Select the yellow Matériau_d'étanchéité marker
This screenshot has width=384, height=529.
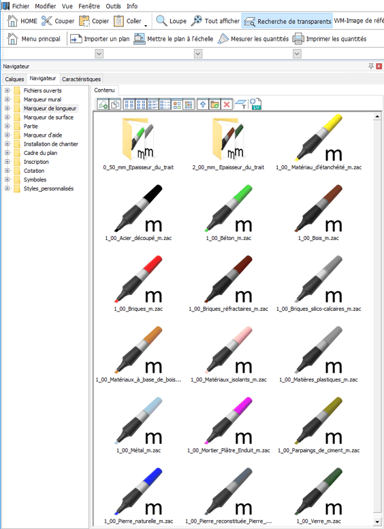319,142
